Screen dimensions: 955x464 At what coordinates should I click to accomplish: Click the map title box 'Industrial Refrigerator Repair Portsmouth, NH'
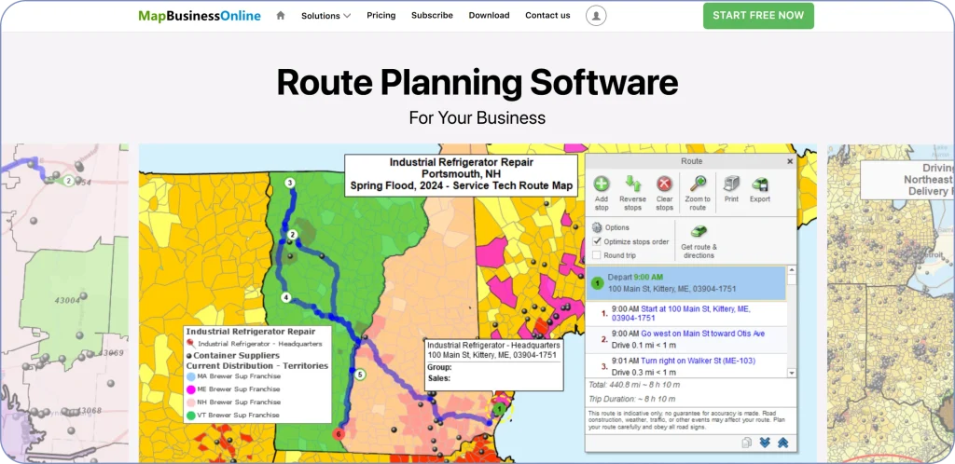[461, 174]
